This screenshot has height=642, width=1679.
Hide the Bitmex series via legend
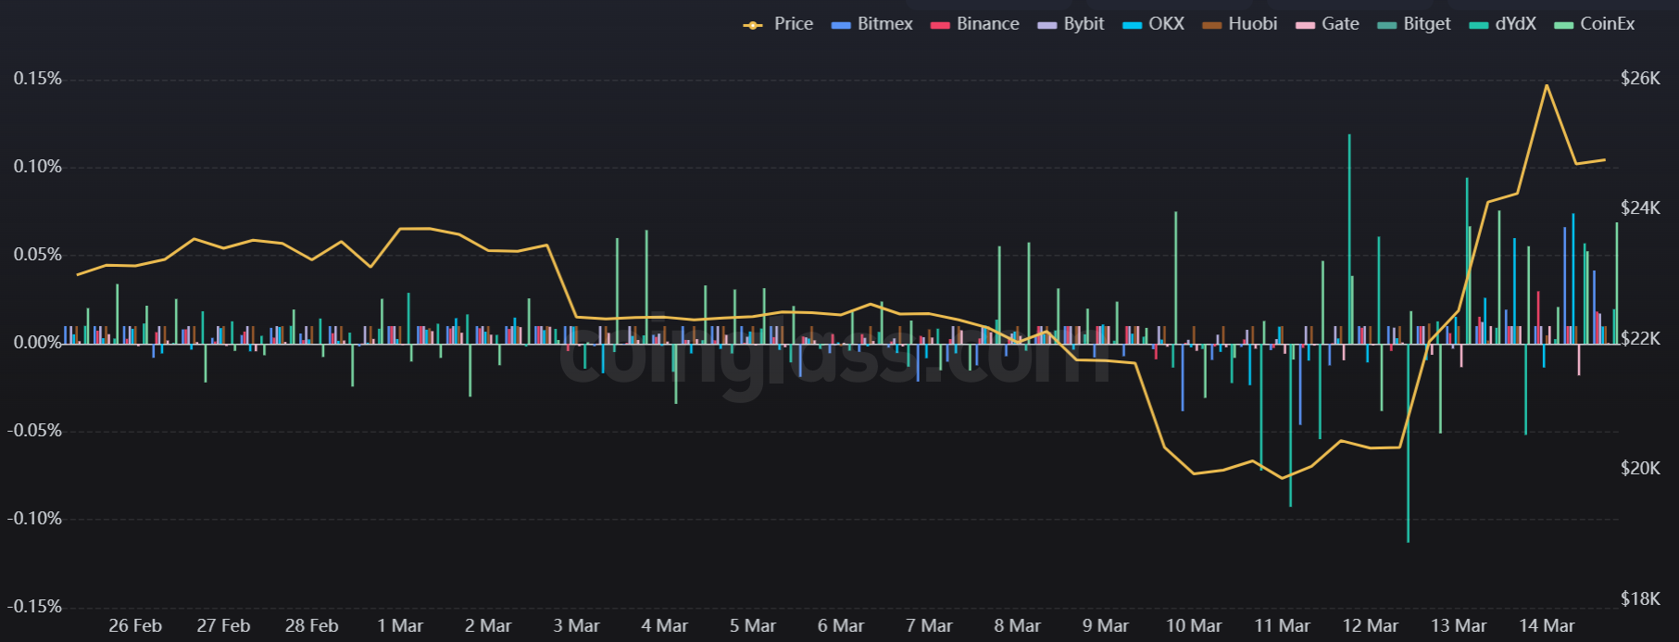(x=872, y=24)
